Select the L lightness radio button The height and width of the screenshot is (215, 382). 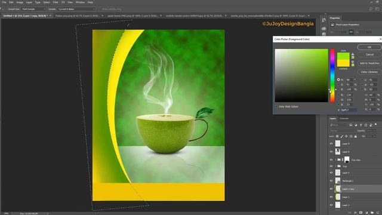362,79
